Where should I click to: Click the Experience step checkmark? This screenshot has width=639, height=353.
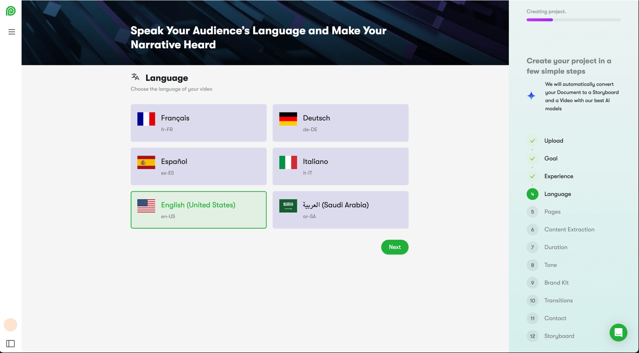532,176
